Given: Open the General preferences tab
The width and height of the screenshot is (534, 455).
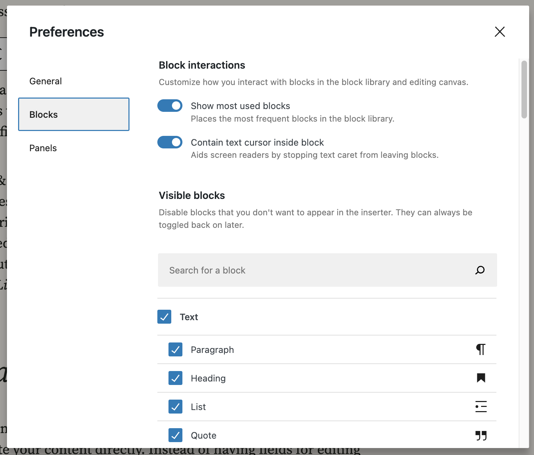Looking at the screenshot, I should pyautogui.click(x=74, y=81).
